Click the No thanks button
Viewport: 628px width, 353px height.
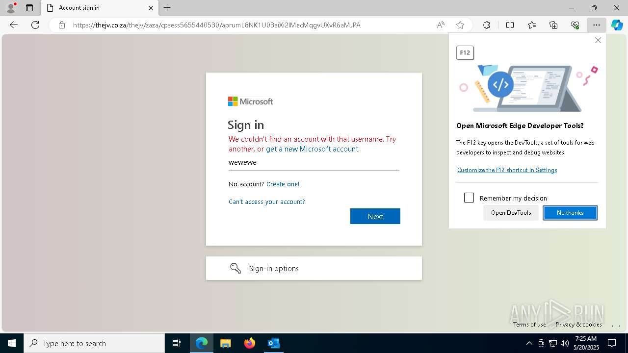point(570,213)
